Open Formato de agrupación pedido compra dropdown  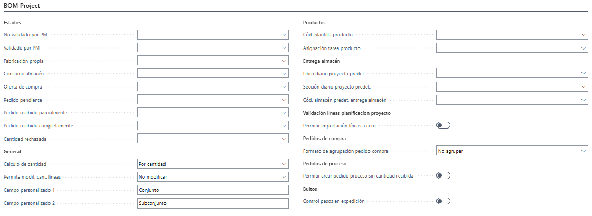pos(512,151)
